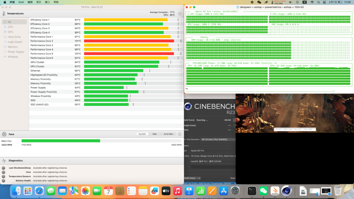Open Terminal from the Dock
Screen dimensions: 354x199
(252, 190)
